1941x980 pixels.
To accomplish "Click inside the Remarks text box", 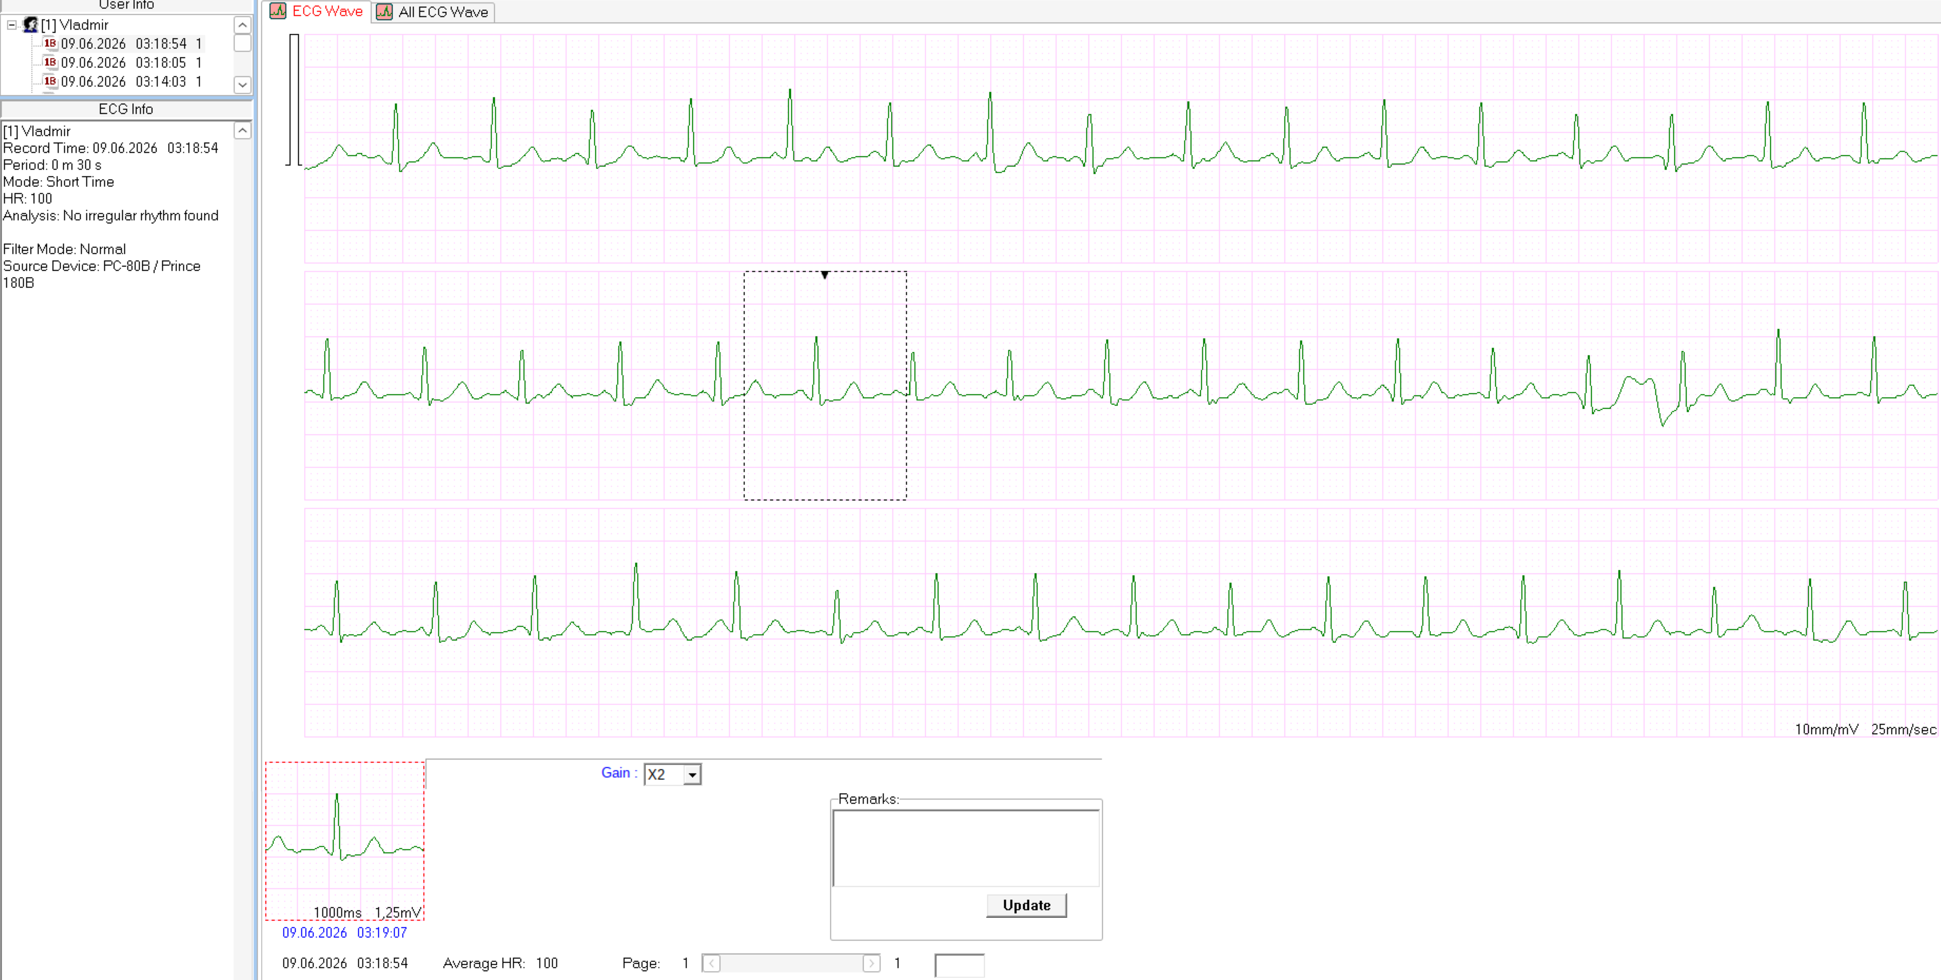I will coord(966,848).
